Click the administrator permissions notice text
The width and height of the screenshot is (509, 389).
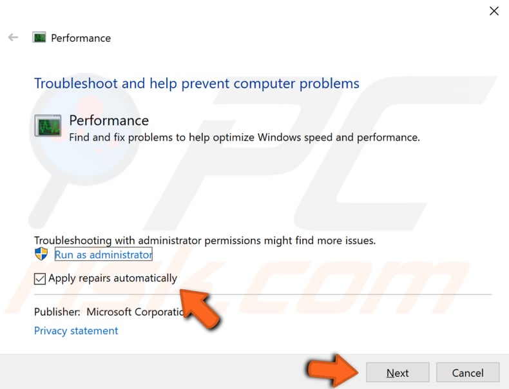tap(205, 240)
